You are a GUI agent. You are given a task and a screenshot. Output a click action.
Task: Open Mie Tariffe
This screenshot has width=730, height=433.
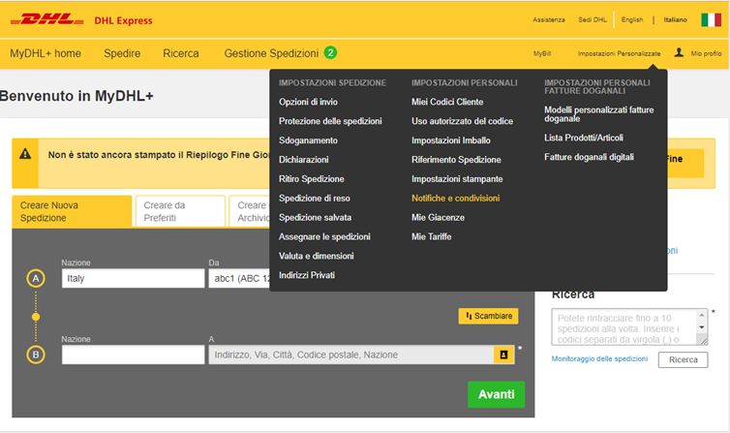click(432, 236)
